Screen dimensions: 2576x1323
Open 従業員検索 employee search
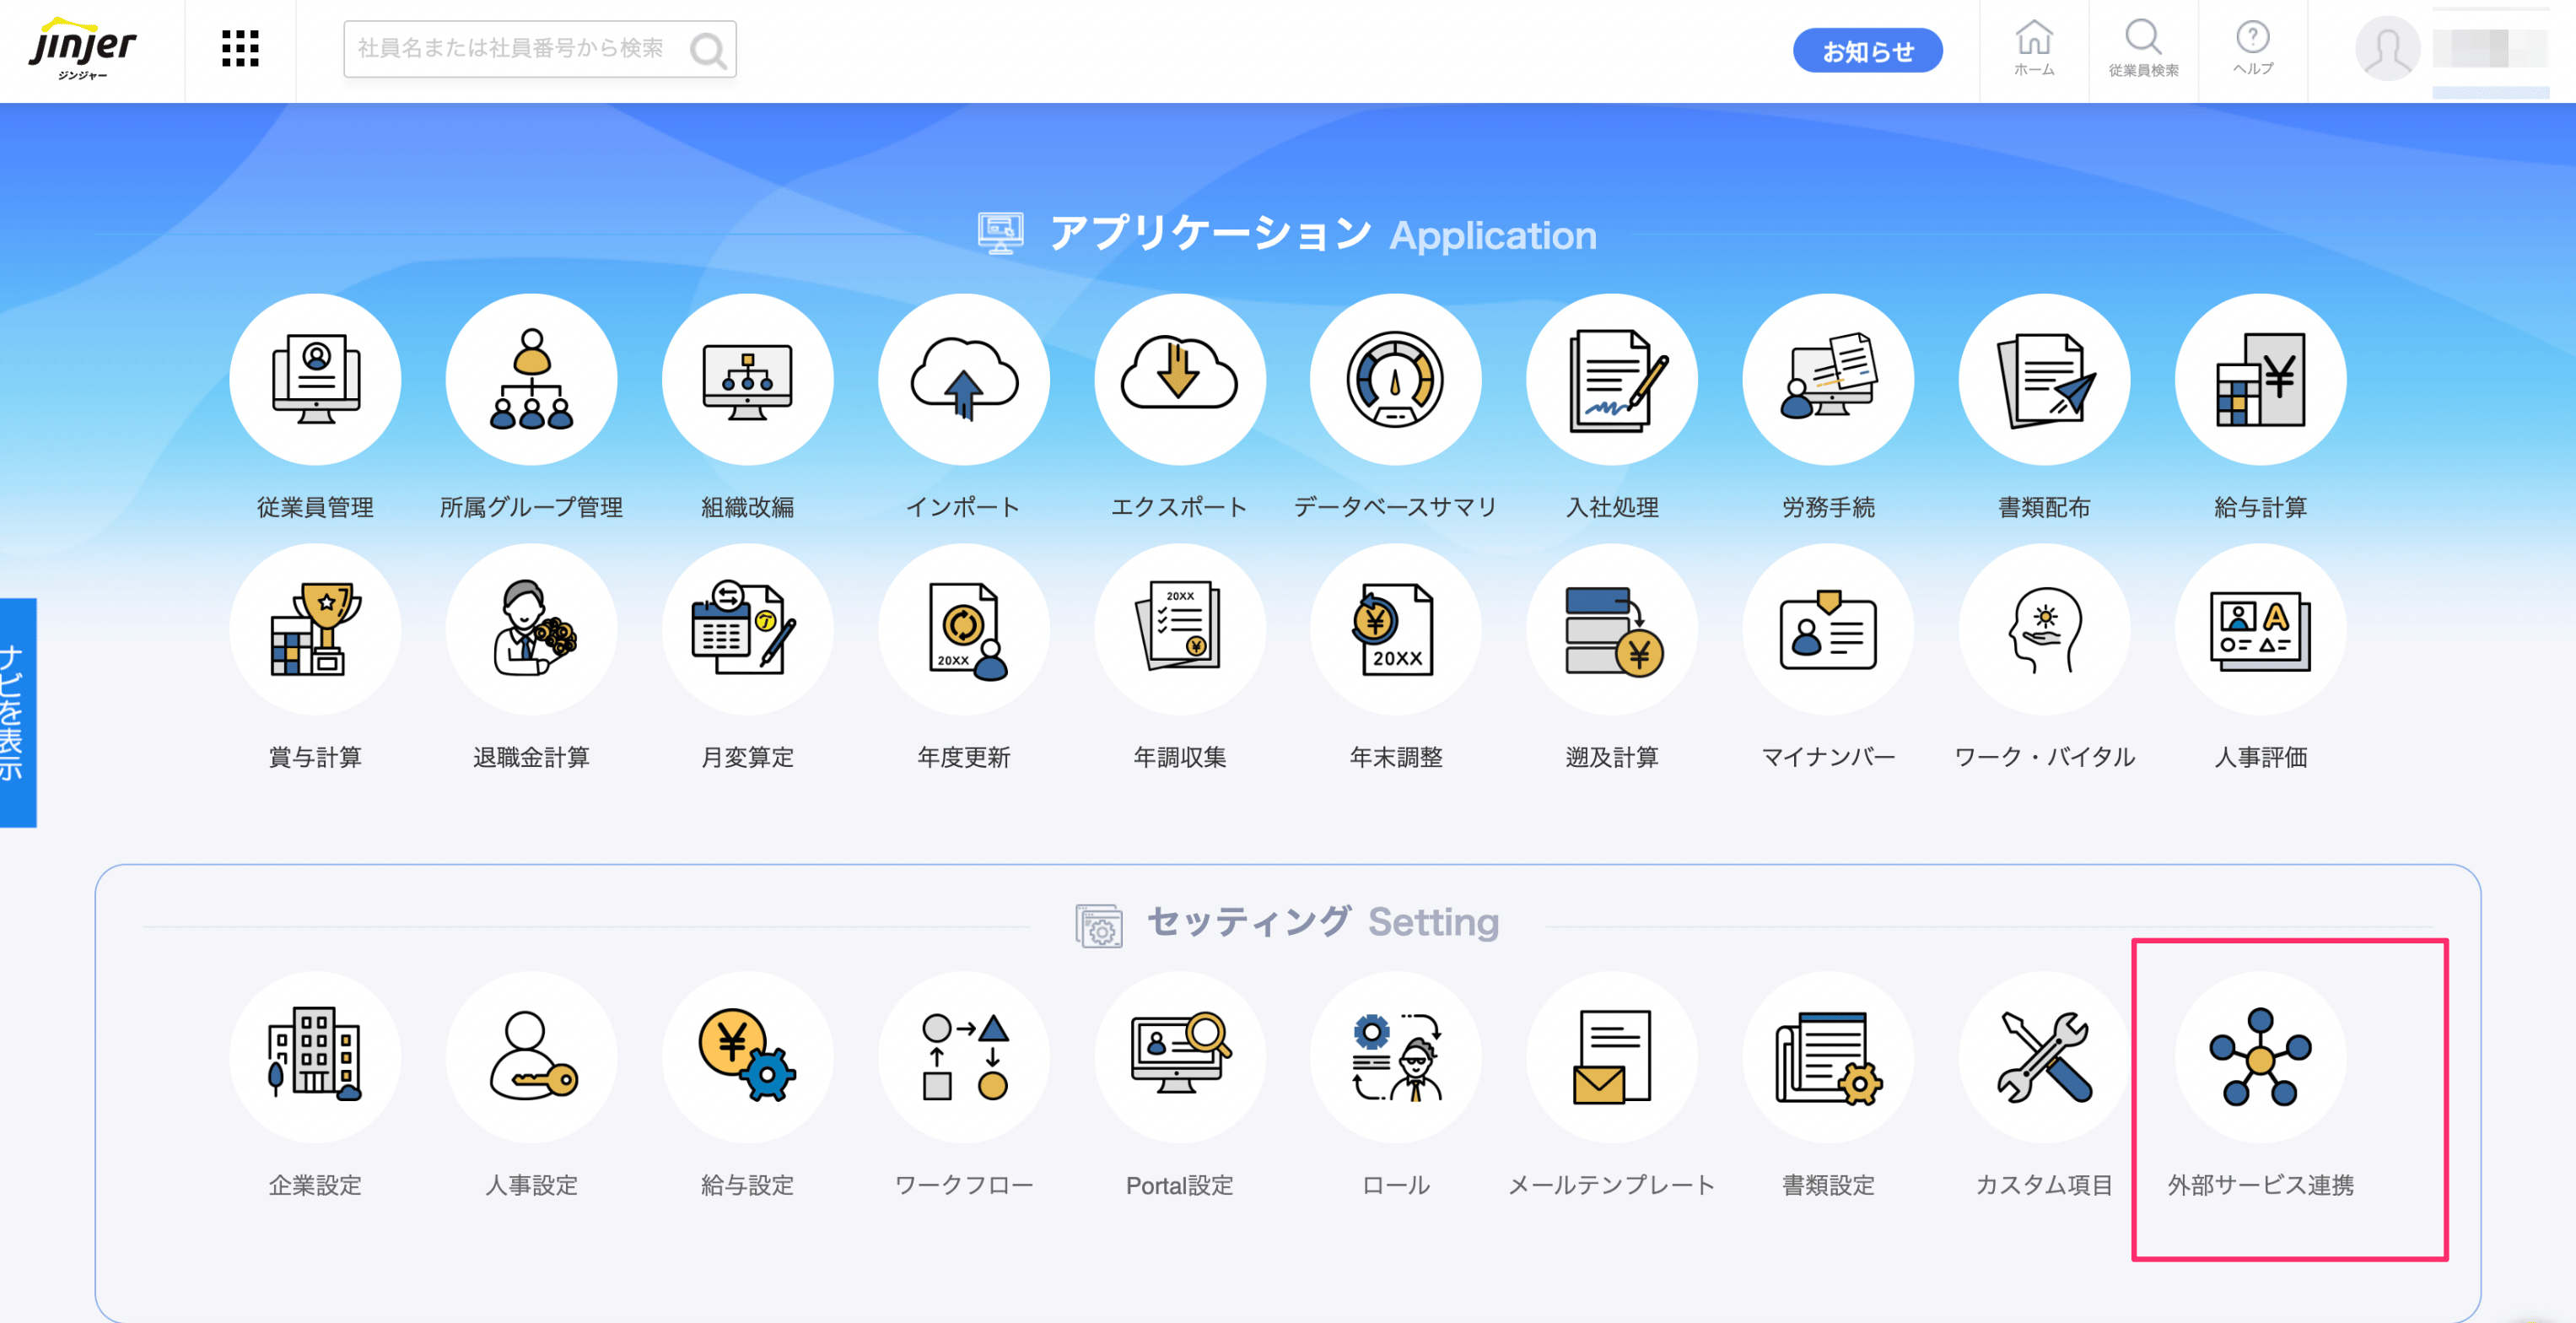click(x=2143, y=49)
